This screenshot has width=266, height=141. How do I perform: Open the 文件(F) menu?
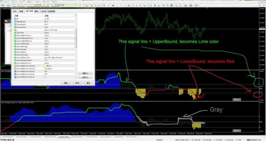(x=6, y=2)
